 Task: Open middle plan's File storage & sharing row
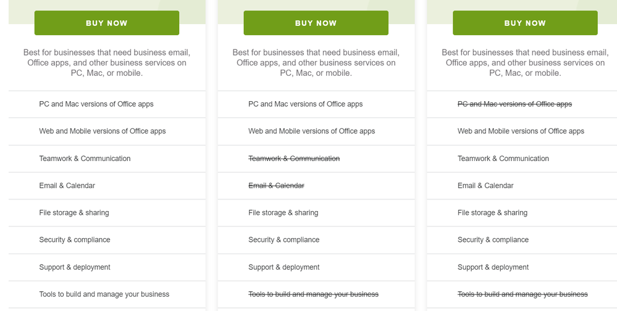coord(283,213)
